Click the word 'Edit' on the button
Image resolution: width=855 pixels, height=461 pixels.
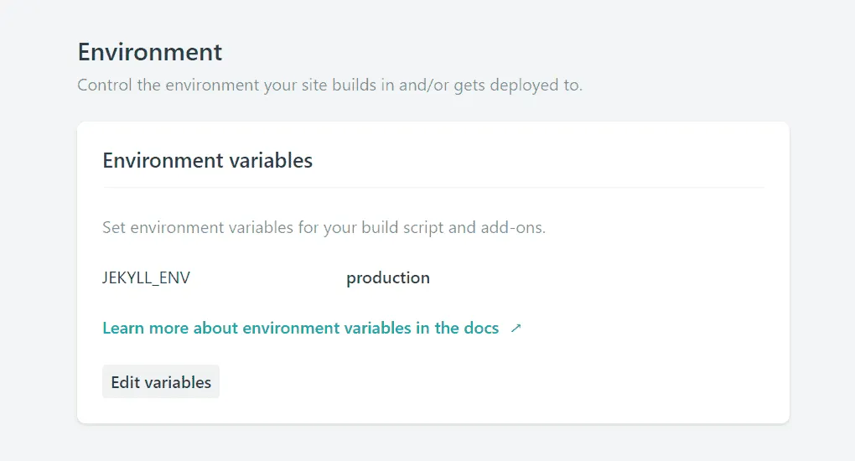coord(125,382)
